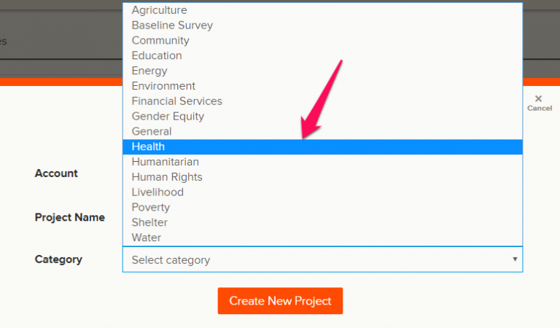
Task: Select the General category
Action: point(152,132)
